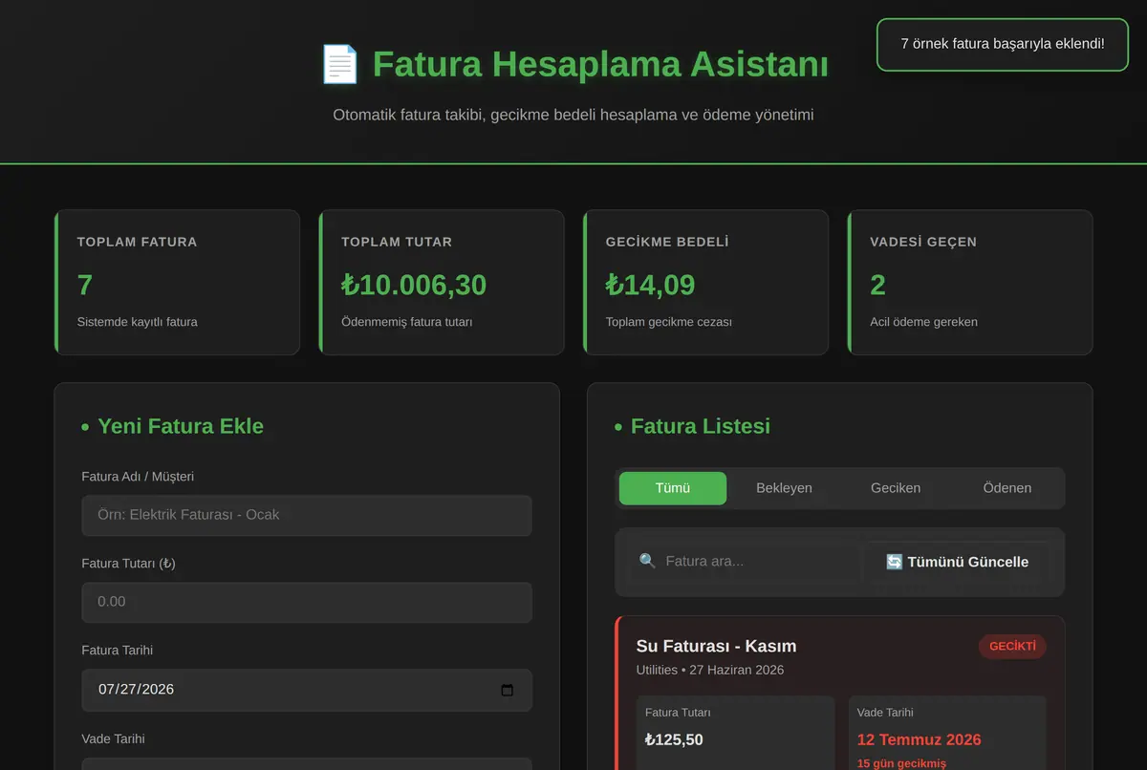Click the Gecikme Bedeli stat card
The image size is (1147, 770).
click(x=706, y=282)
